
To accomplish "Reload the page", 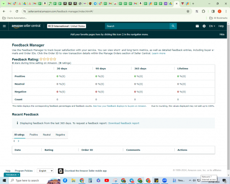I will 17,11.
